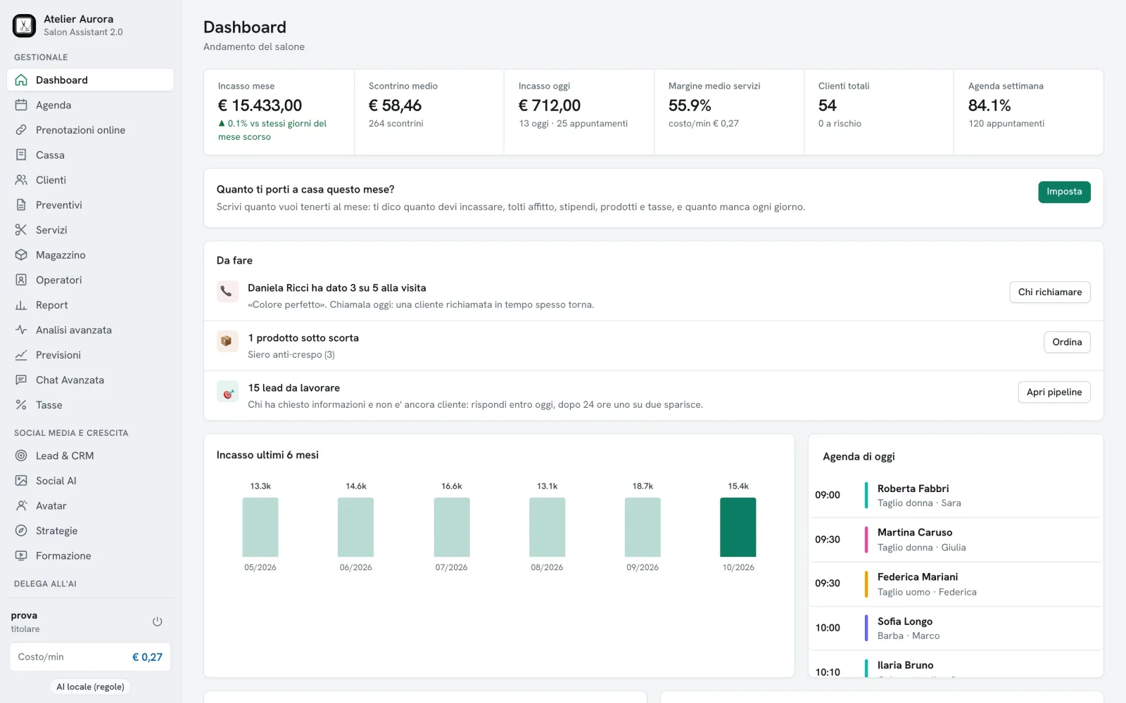Click the Agenda calendar icon
The width and height of the screenshot is (1126, 703).
click(x=21, y=105)
